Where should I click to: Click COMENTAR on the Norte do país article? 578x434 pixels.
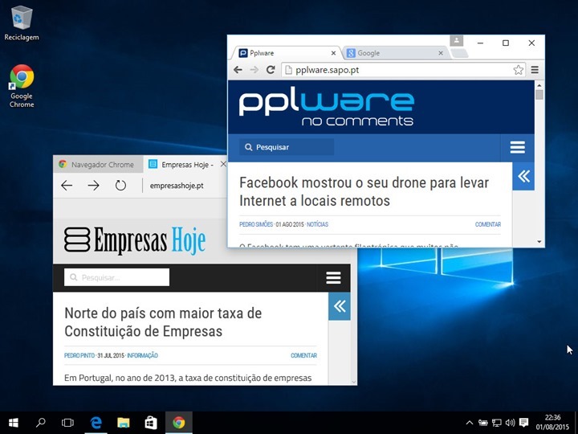point(303,356)
